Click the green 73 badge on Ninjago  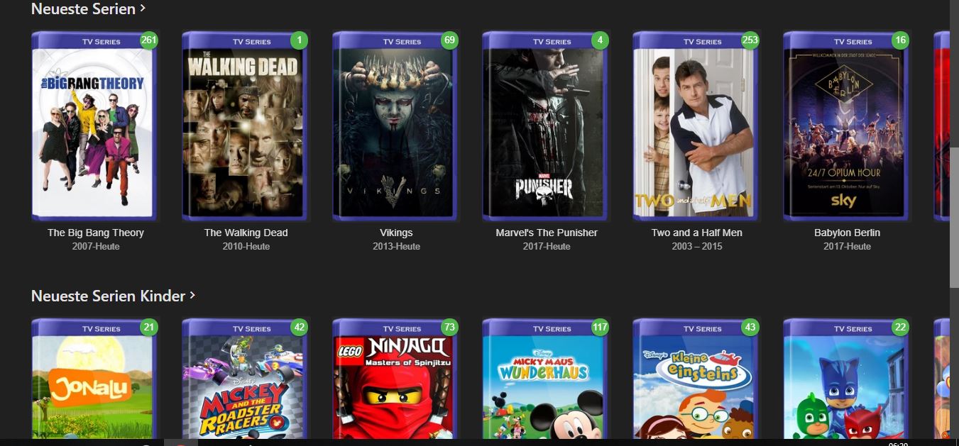pos(449,327)
